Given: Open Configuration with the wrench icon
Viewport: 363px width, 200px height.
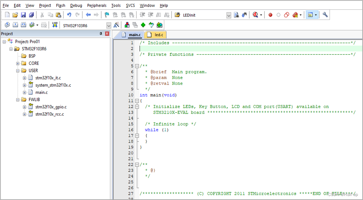Looking at the screenshot, I should point(325,15).
